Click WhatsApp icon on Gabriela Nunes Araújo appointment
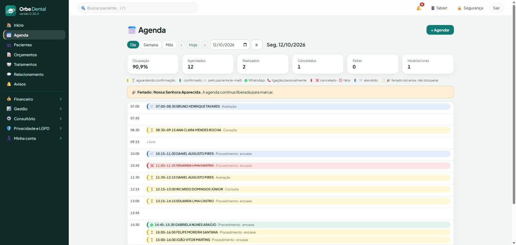 (152, 225)
